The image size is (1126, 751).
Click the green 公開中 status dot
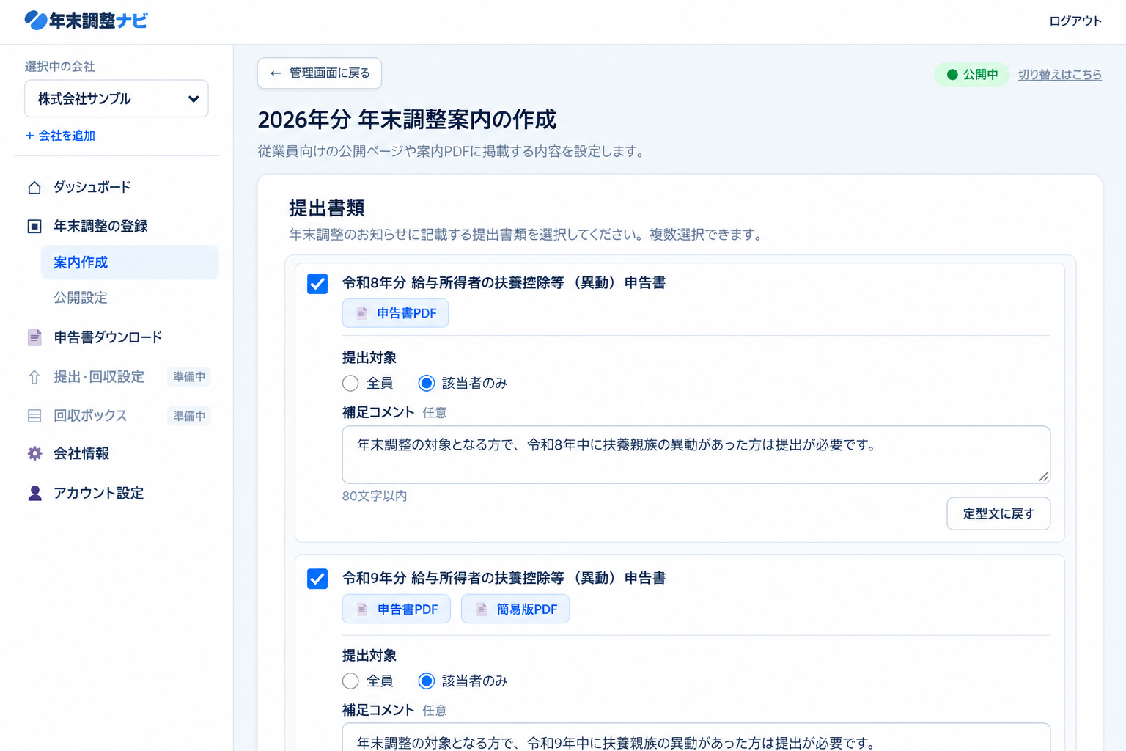[x=952, y=75]
